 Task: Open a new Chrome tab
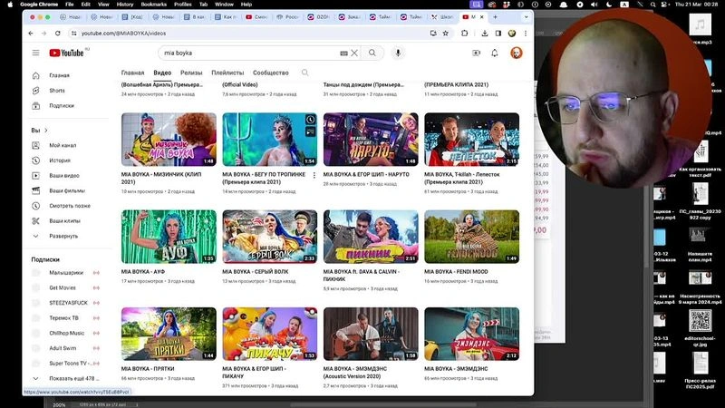tap(495, 17)
